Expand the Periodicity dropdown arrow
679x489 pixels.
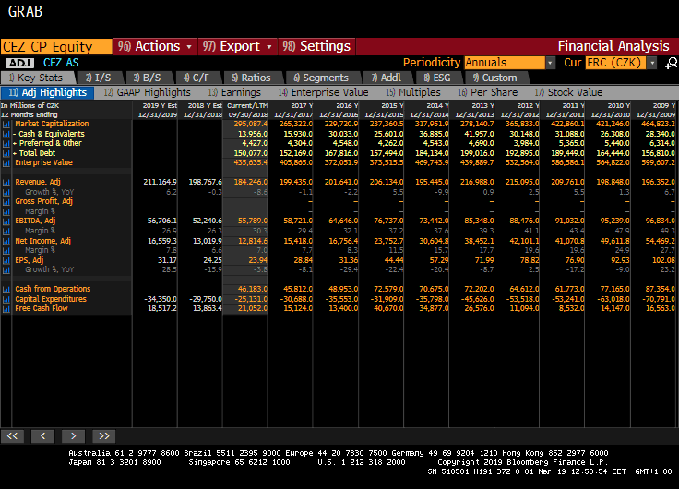tap(550, 63)
